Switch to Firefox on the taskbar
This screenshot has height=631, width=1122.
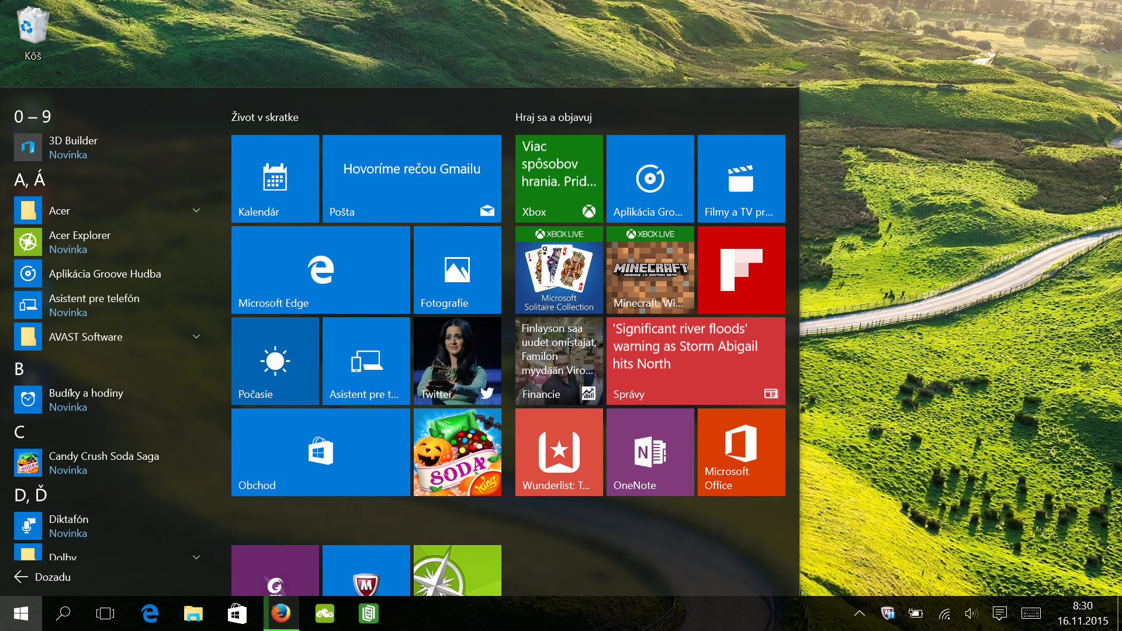point(281,613)
